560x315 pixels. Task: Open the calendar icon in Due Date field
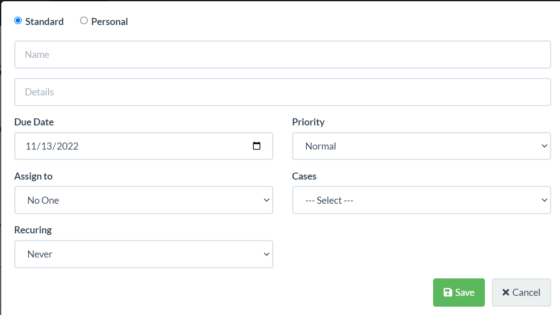point(257,146)
